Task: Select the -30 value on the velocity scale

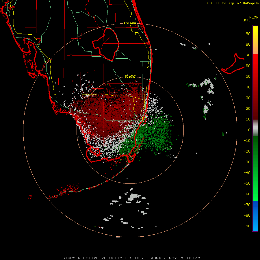Action: pos(247,162)
